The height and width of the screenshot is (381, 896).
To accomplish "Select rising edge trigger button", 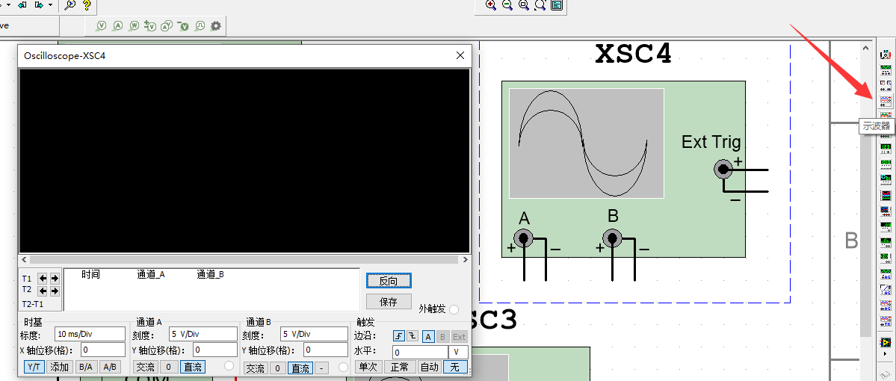I will point(399,337).
